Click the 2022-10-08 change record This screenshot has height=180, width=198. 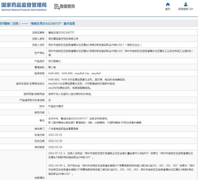click(x=121, y=170)
